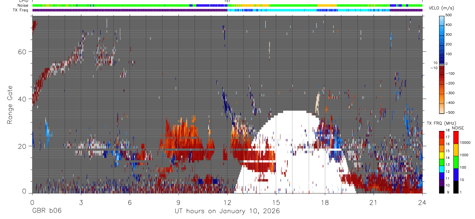Viewport: 475px width, 219px height.
Task: Click the "9" tick on the UT hours axis
Action: [x=178, y=202]
